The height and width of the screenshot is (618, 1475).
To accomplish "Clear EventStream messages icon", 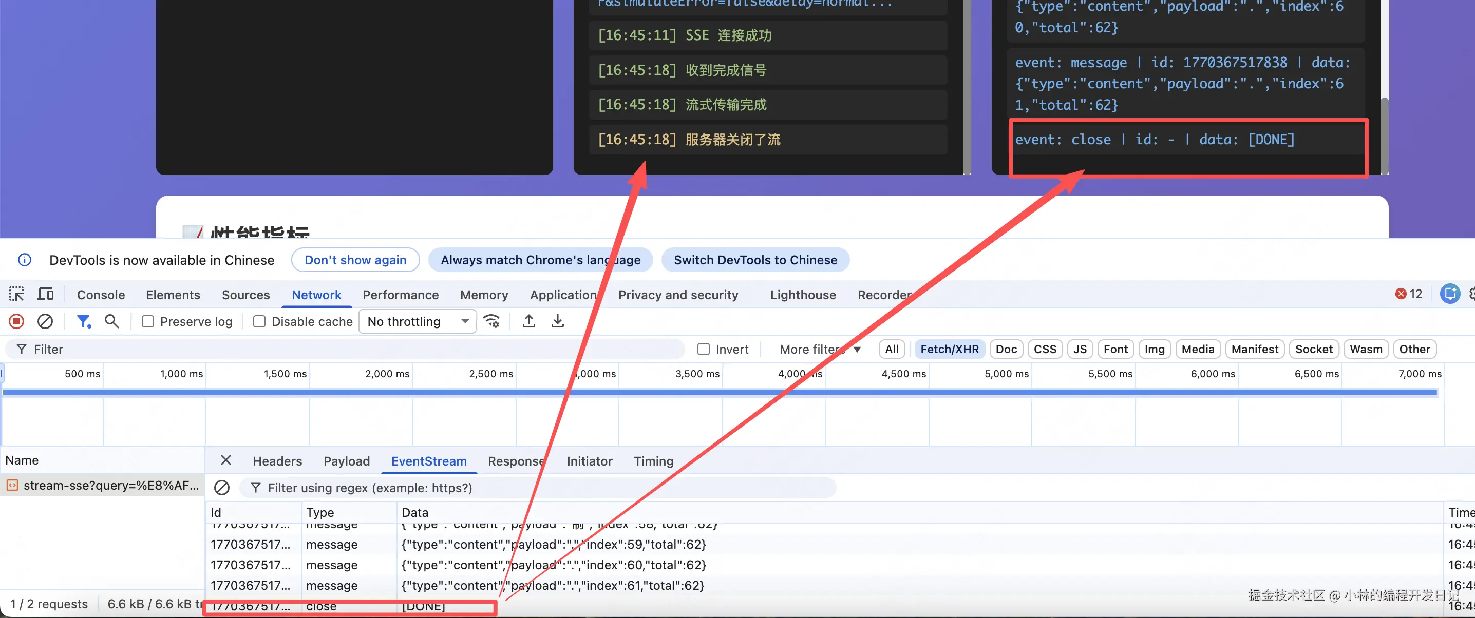I will (x=221, y=488).
